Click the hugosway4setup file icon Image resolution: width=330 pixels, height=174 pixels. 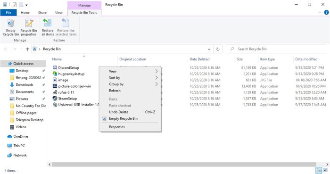click(x=55, y=74)
